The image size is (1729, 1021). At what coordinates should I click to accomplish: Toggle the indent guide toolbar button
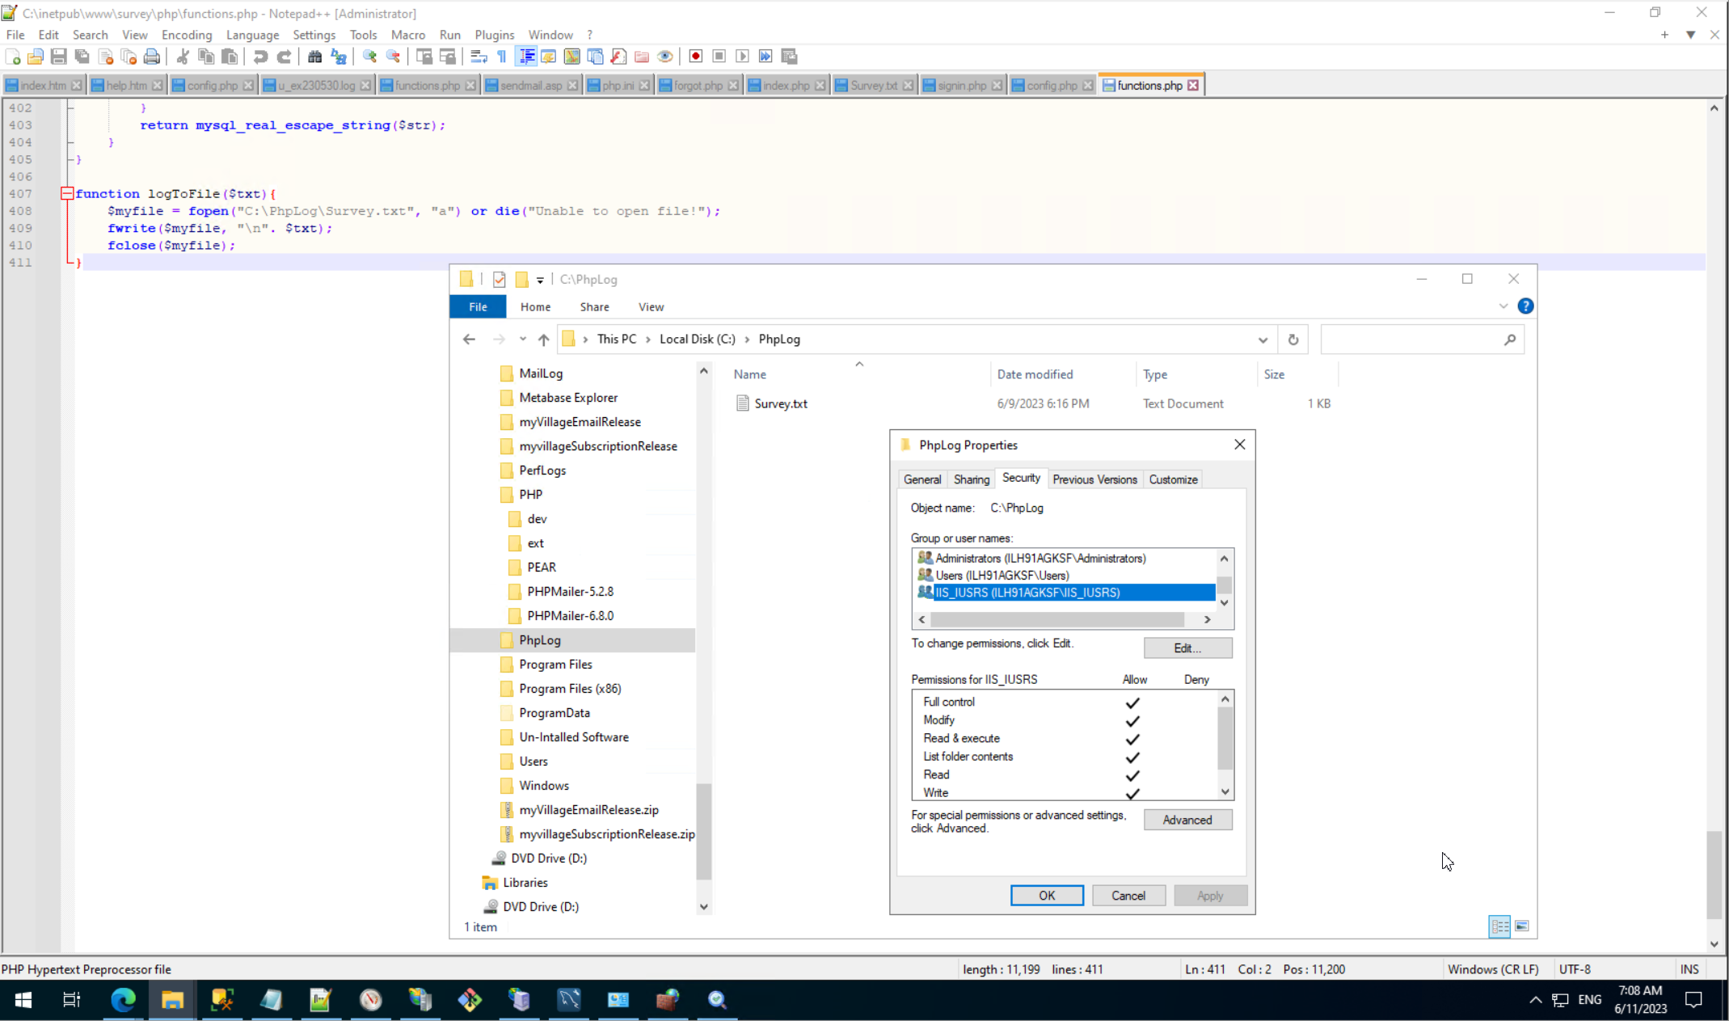click(526, 57)
